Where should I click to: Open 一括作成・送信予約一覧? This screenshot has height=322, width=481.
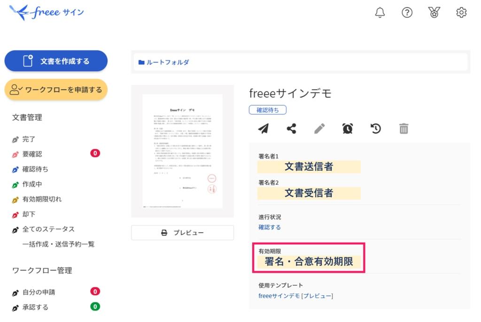(58, 244)
